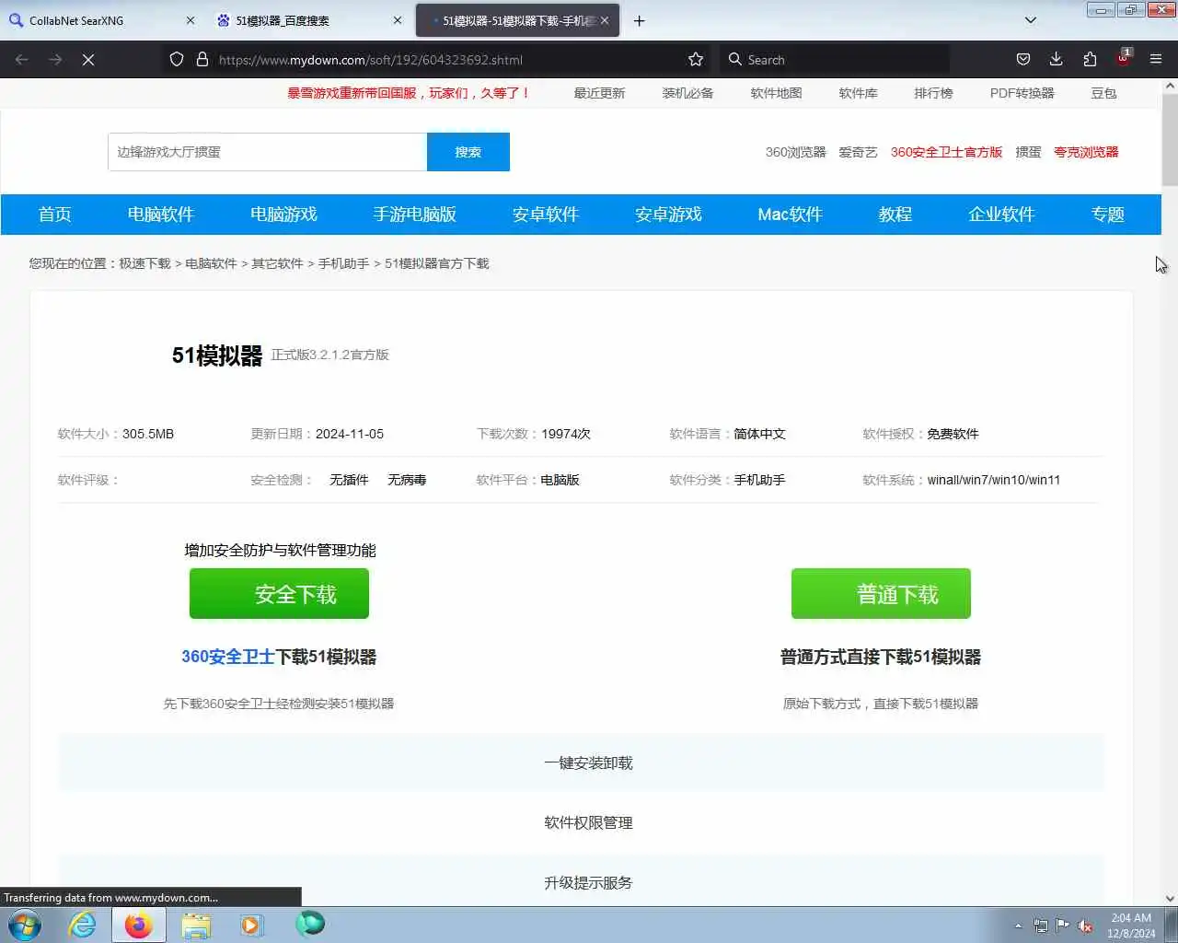Open uBlock extension icon with badge

pyautogui.click(x=1124, y=58)
